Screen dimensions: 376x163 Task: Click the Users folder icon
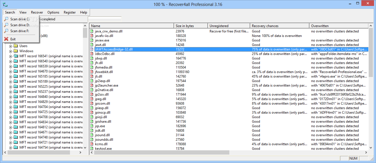[16, 46]
